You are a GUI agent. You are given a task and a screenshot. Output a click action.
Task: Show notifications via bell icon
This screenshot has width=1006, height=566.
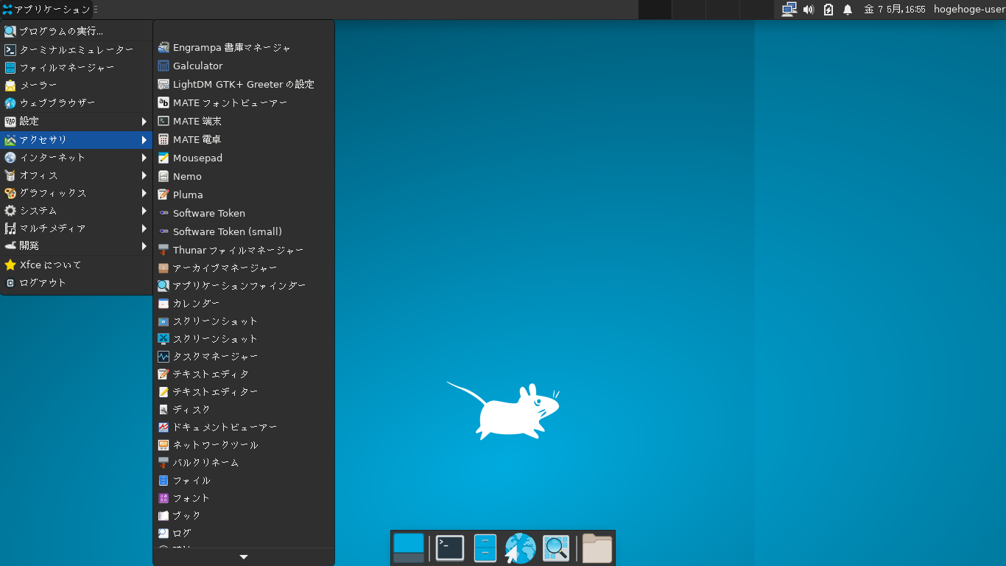click(x=848, y=10)
